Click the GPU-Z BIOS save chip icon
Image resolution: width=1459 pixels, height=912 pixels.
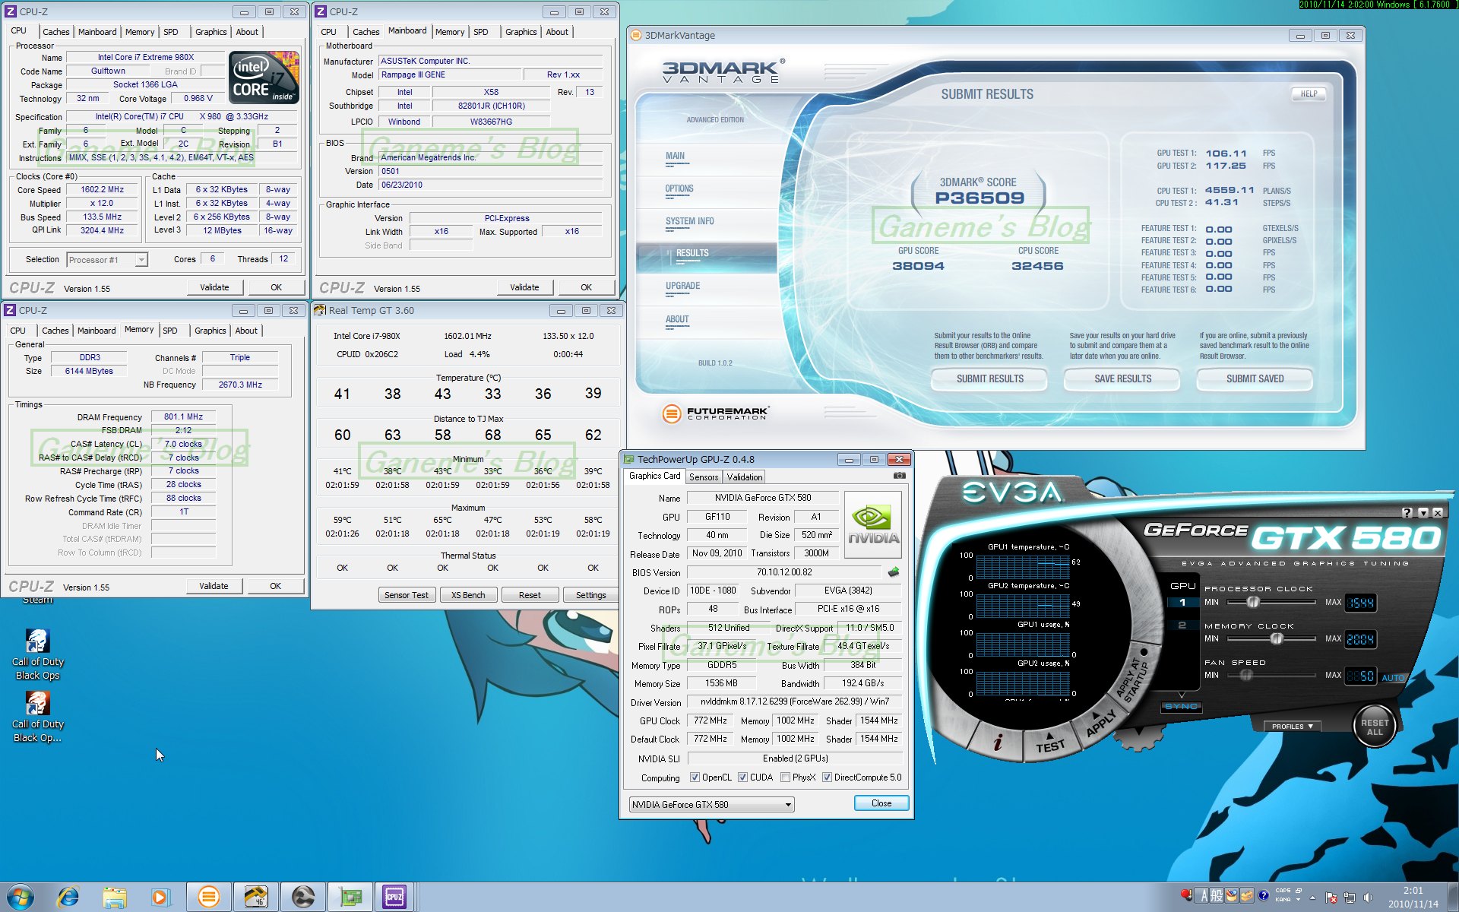pyautogui.click(x=894, y=572)
